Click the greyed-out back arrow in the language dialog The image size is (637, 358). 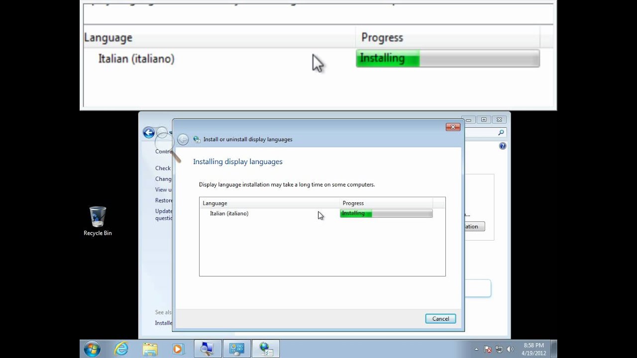click(183, 140)
